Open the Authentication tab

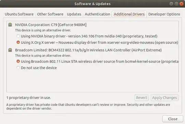[97, 14]
